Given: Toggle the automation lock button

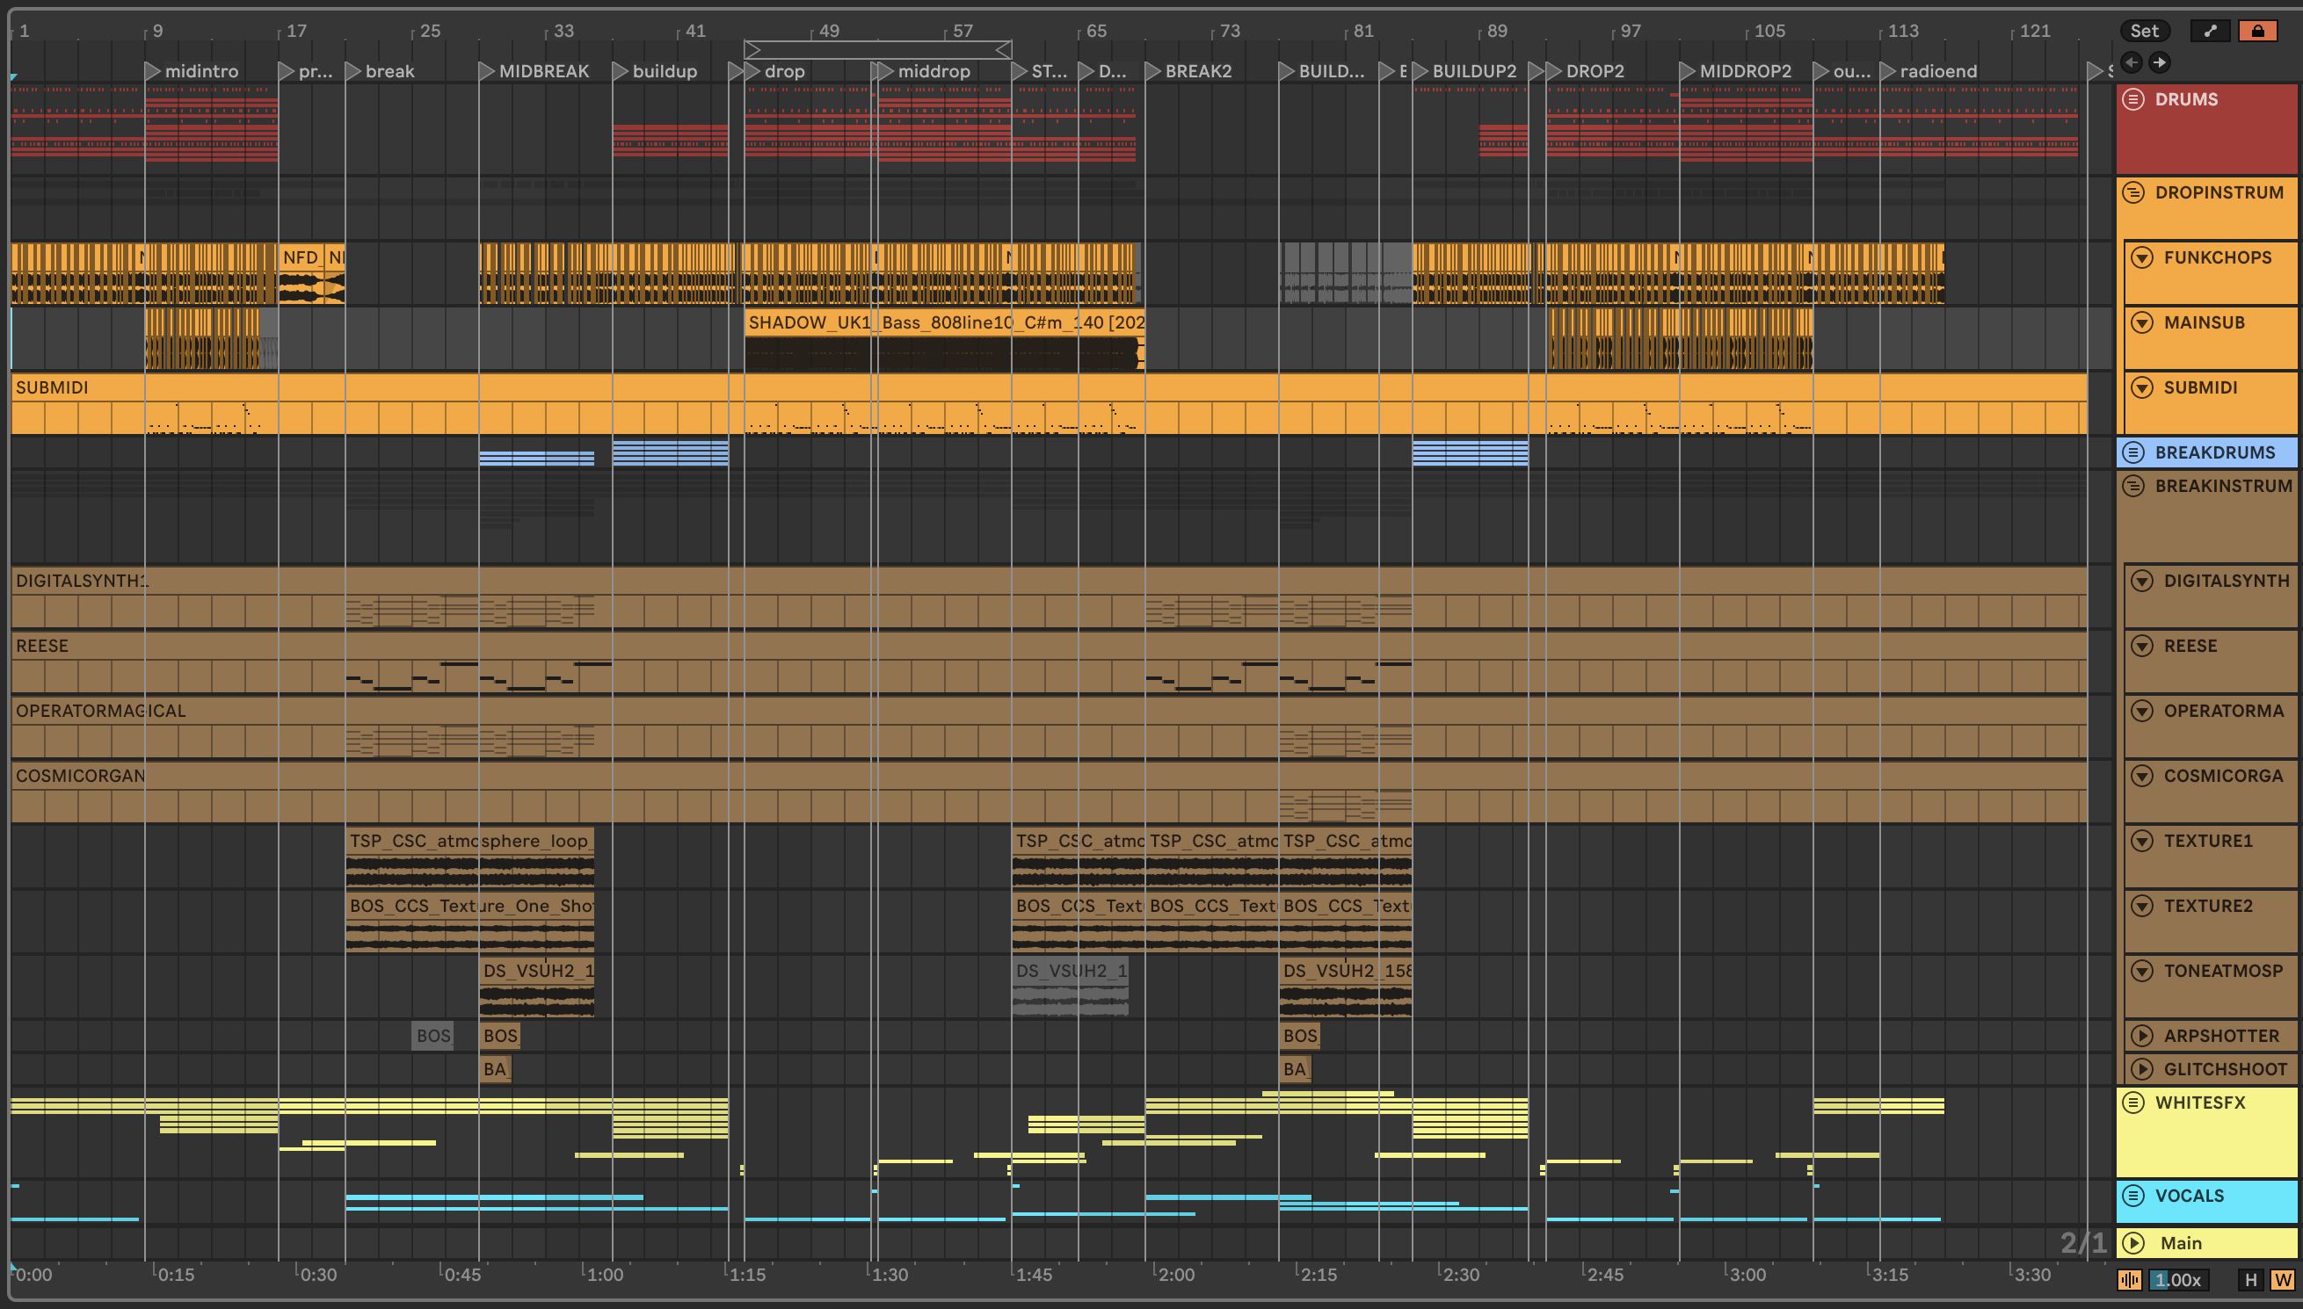Looking at the screenshot, I should [x=2257, y=31].
